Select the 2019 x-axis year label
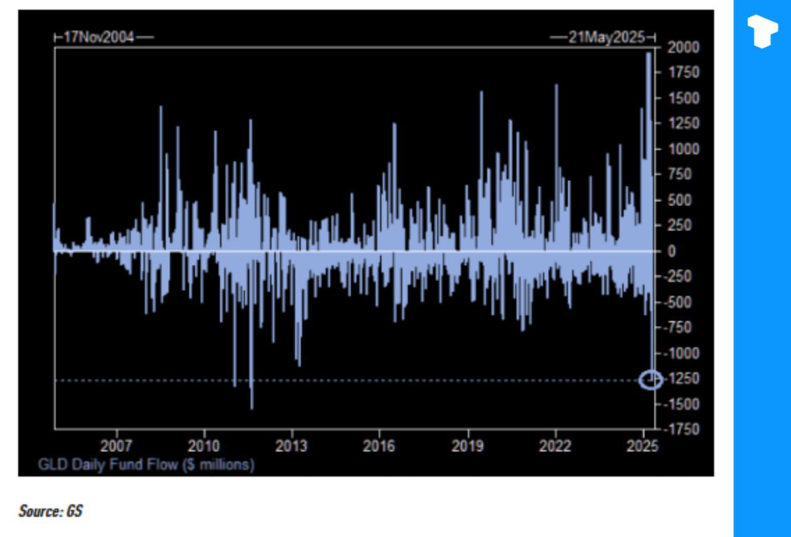Screen dimensions: 791x537 point(468,446)
